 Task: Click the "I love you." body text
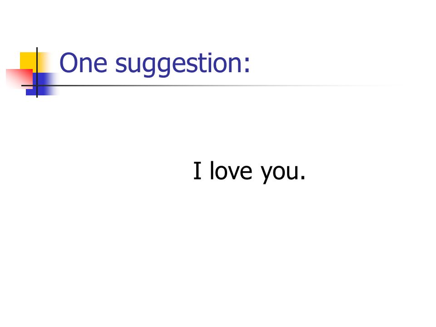pyautogui.click(x=249, y=171)
